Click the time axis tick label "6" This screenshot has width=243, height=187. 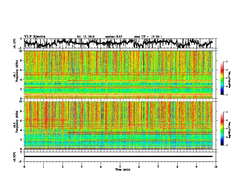(139, 167)
